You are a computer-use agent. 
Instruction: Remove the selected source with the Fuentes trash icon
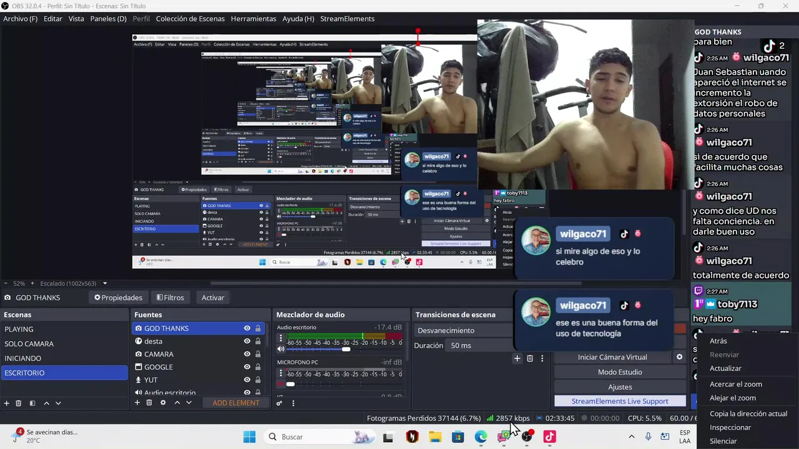tap(149, 403)
